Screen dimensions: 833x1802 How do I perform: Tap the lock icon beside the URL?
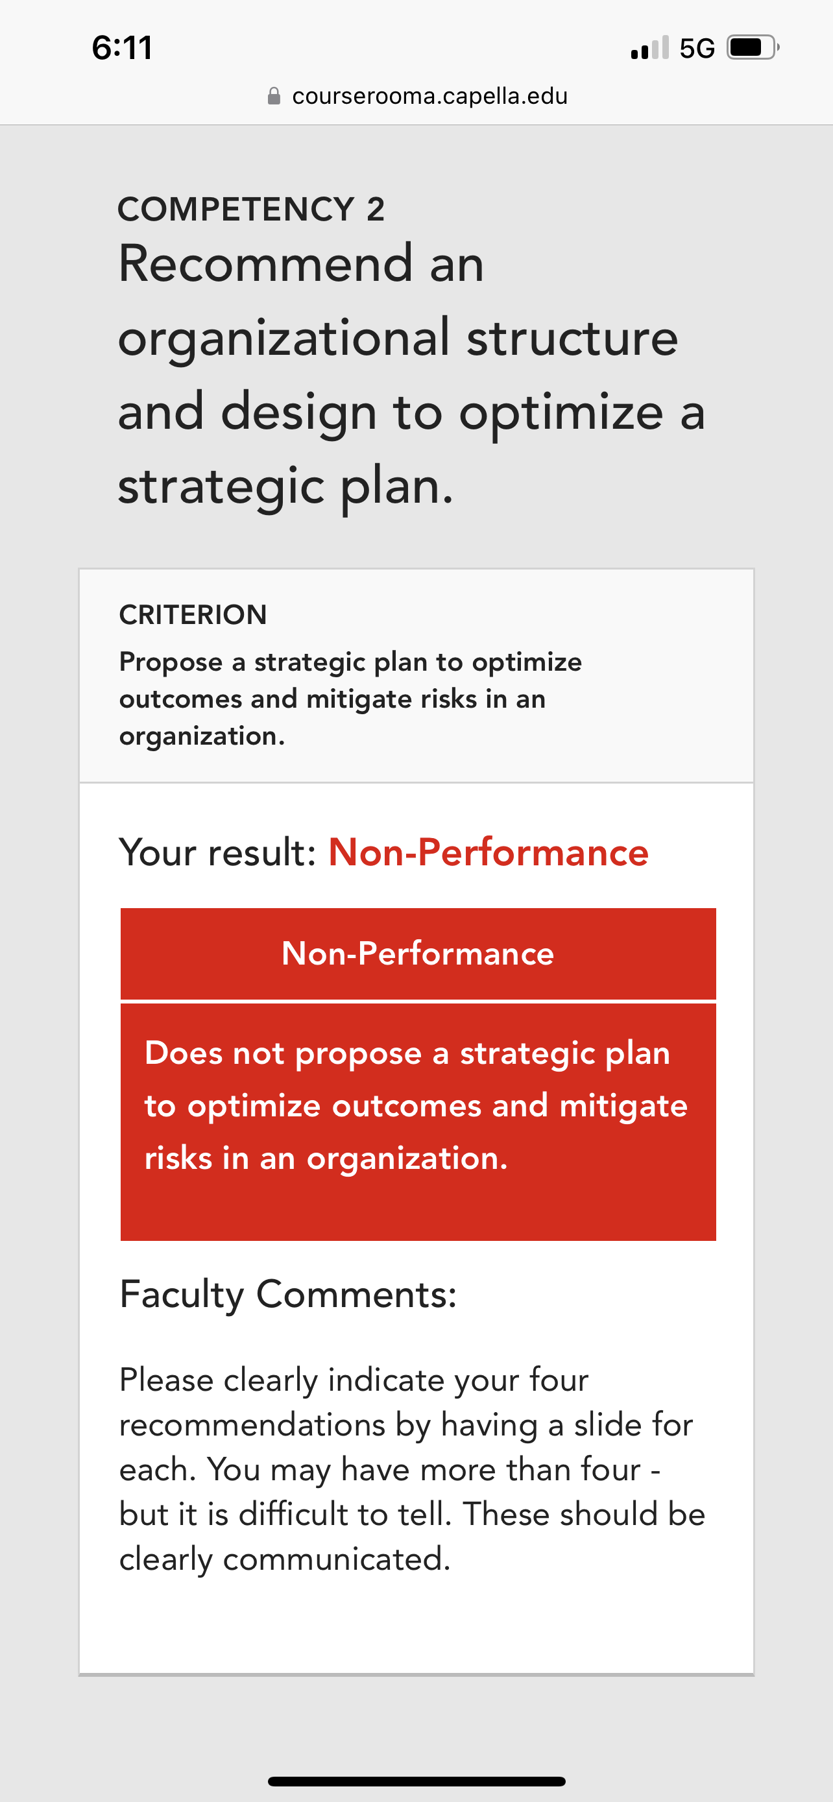coord(274,96)
